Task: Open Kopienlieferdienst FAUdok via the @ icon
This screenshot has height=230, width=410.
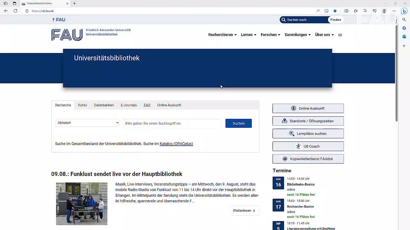Action: click(x=285, y=158)
